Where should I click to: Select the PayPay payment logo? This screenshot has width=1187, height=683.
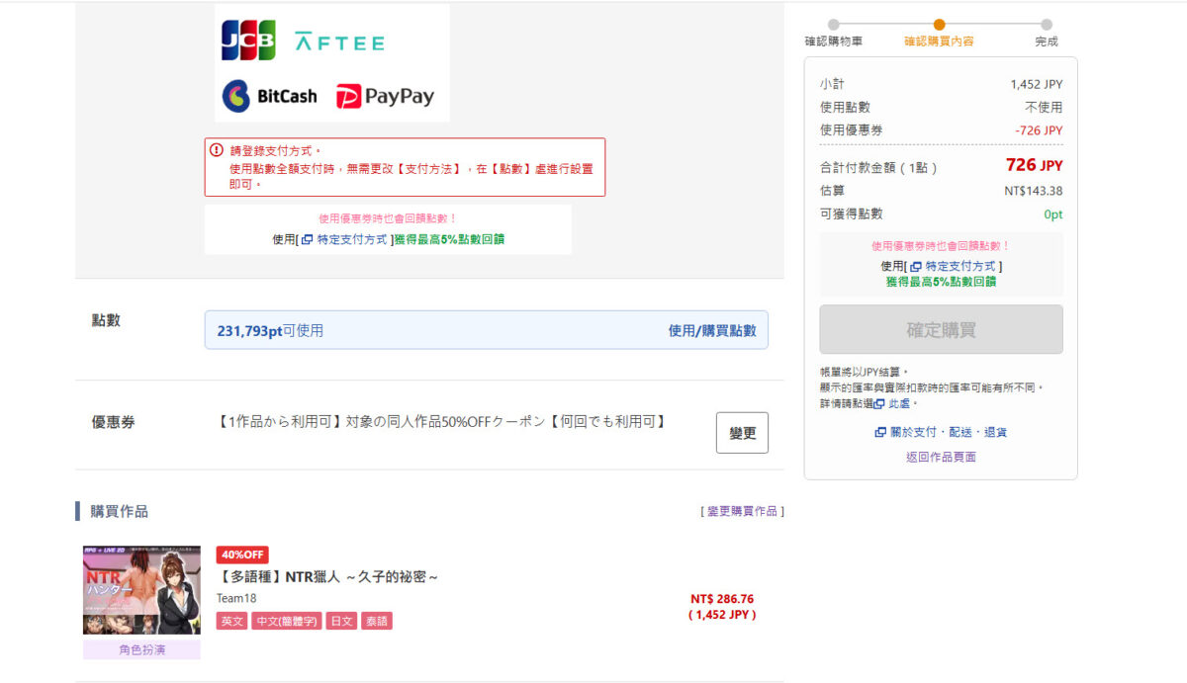pos(385,96)
